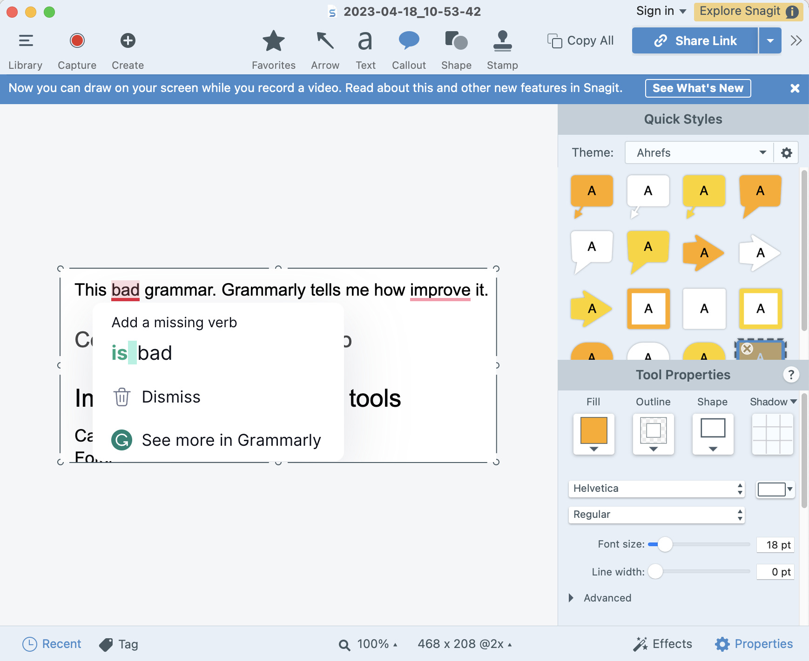This screenshot has height=661, width=809.
Task: Switch to the Effects tab
Action: 663,644
